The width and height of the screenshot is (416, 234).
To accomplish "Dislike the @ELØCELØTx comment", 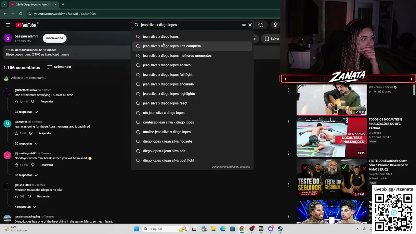I will pyautogui.click(x=29, y=197).
